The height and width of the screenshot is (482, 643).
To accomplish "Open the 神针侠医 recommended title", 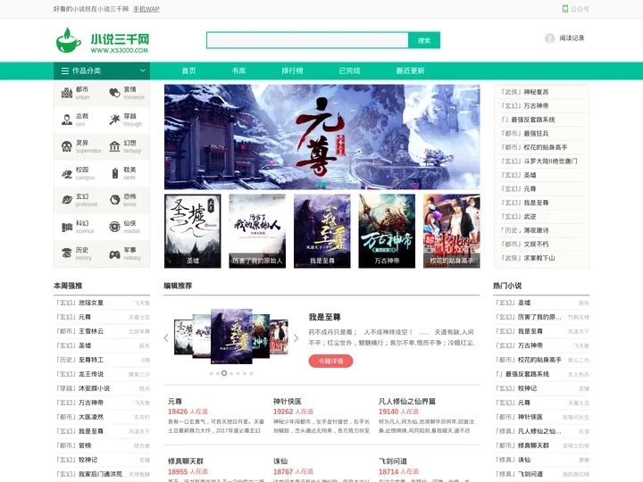I will click(x=288, y=402).
